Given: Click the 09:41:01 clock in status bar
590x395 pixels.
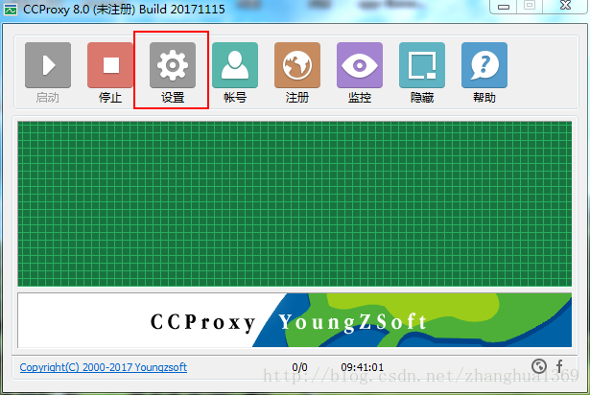Looking at the screenshot, I should (x=362, y=367).
